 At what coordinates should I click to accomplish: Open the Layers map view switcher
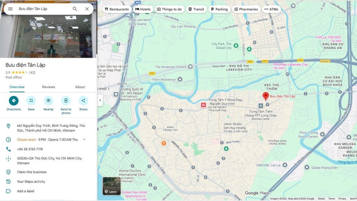click(x=111, y=186)
